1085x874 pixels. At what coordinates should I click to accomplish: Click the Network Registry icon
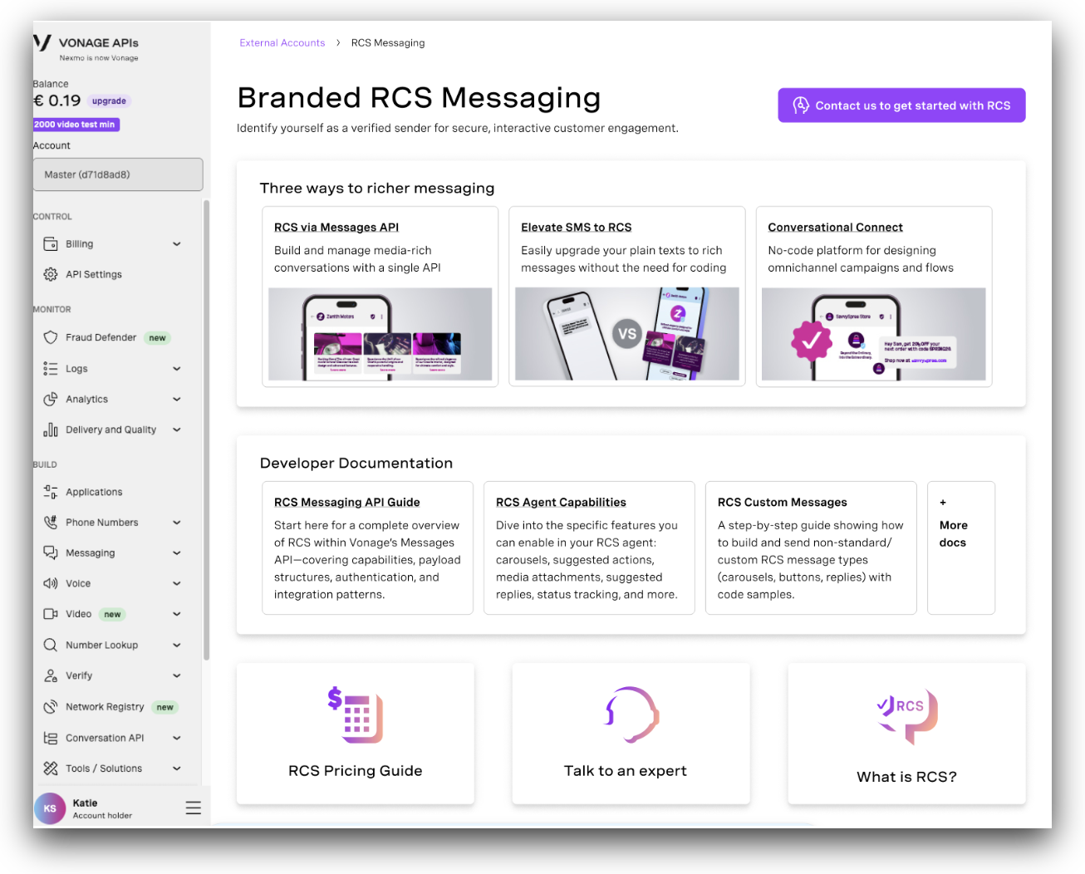tap(51, 707)
